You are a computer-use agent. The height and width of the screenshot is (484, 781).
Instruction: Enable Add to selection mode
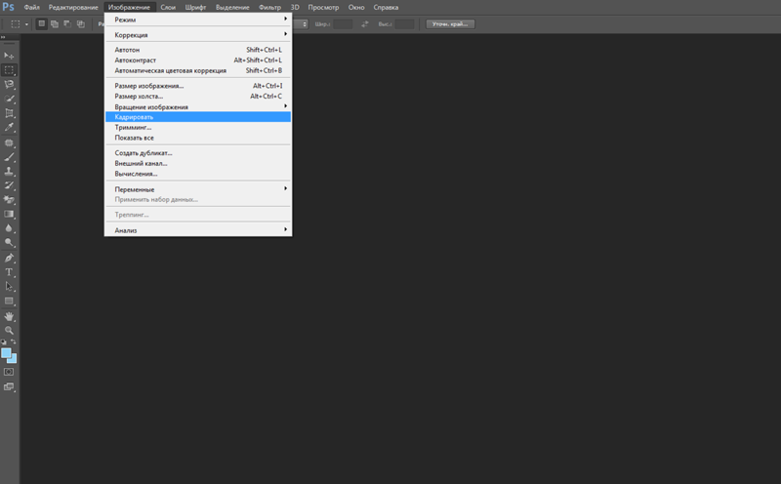[x=55, y=23]
